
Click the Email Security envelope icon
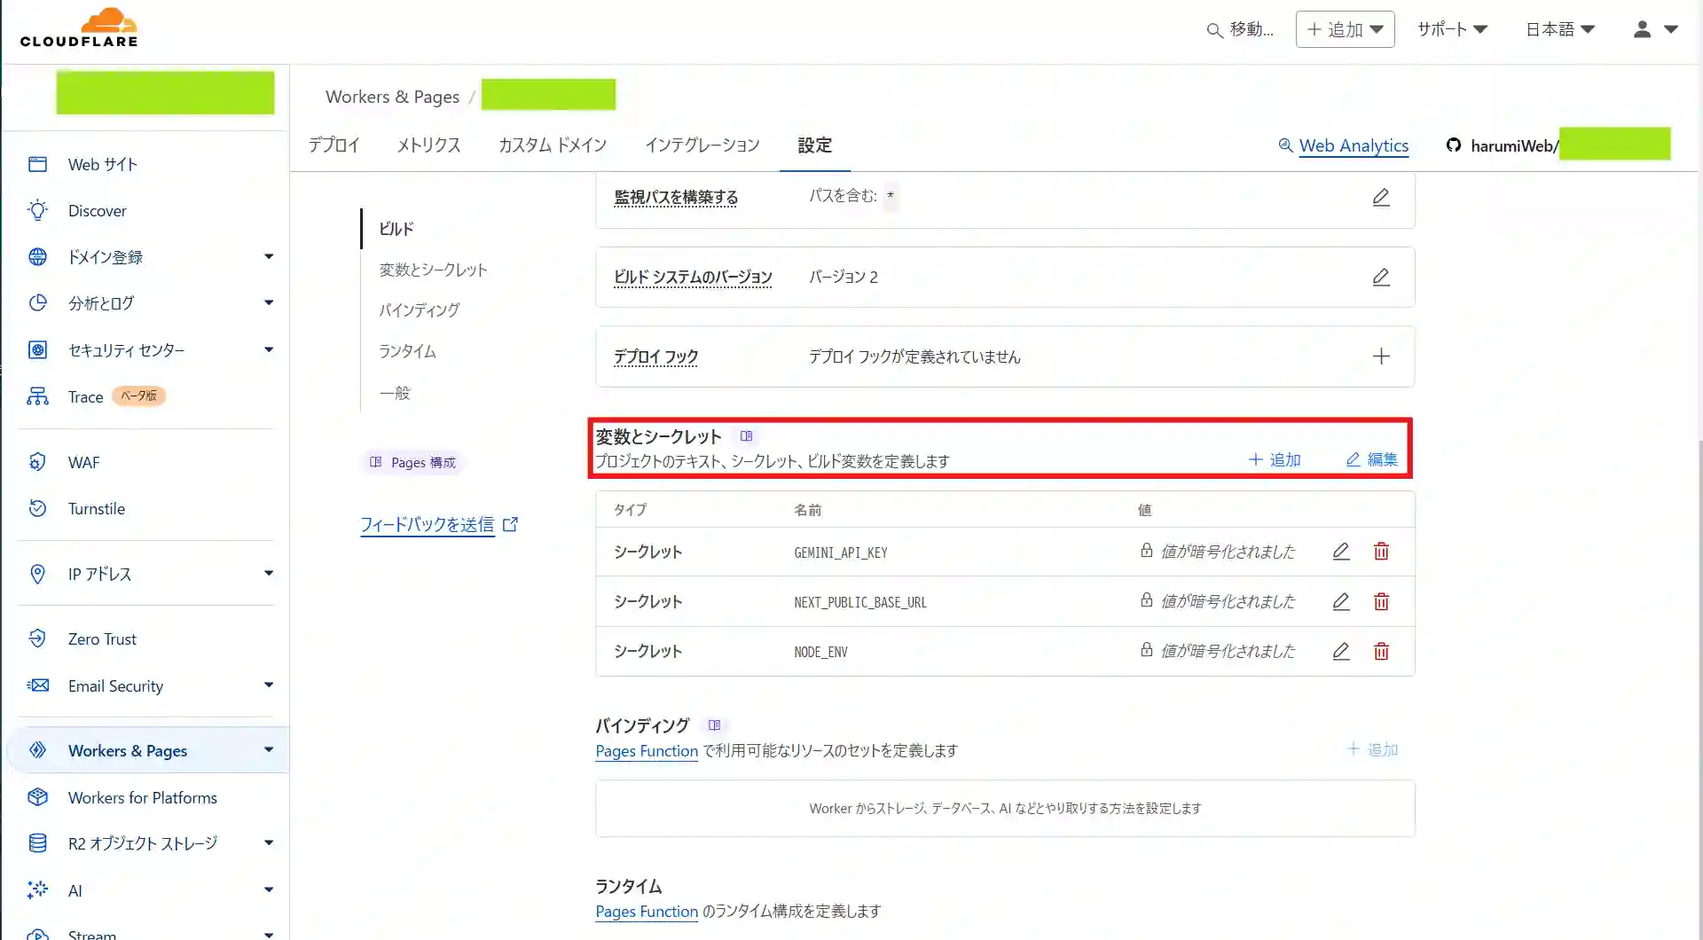(37, 685)
